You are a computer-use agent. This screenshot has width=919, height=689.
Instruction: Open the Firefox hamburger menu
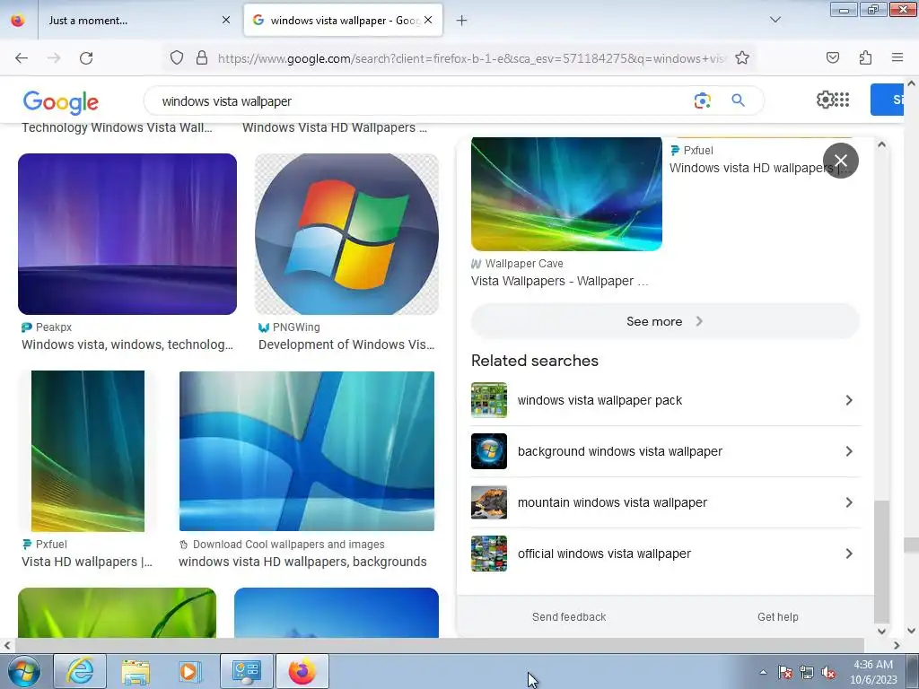(x=897, y=57)
